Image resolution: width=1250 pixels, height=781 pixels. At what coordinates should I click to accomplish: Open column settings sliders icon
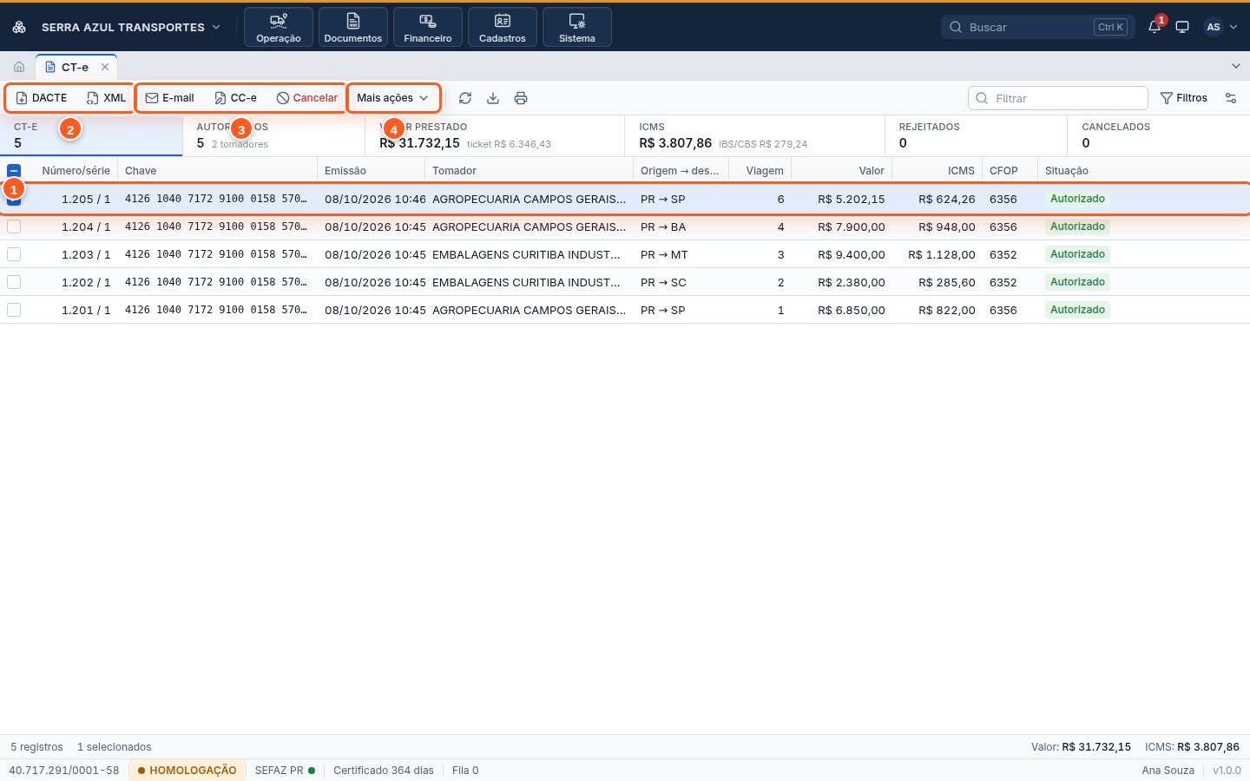click(1231, 98)
